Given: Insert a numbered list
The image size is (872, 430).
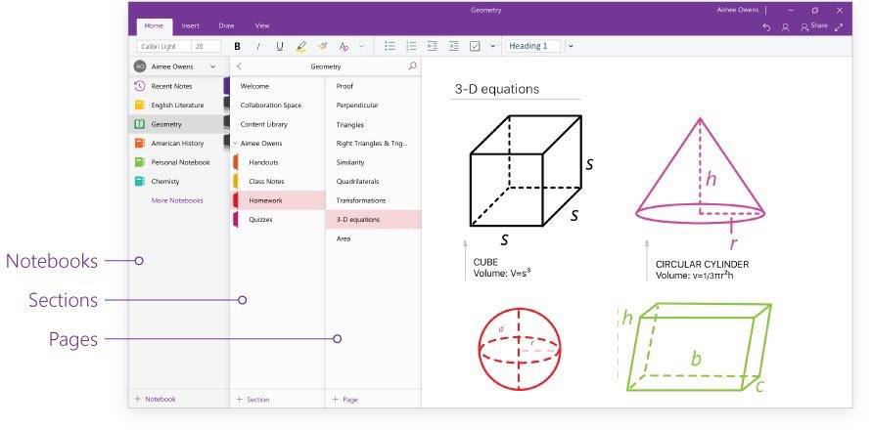Looking at the screenshot, I should click(411, 46).
